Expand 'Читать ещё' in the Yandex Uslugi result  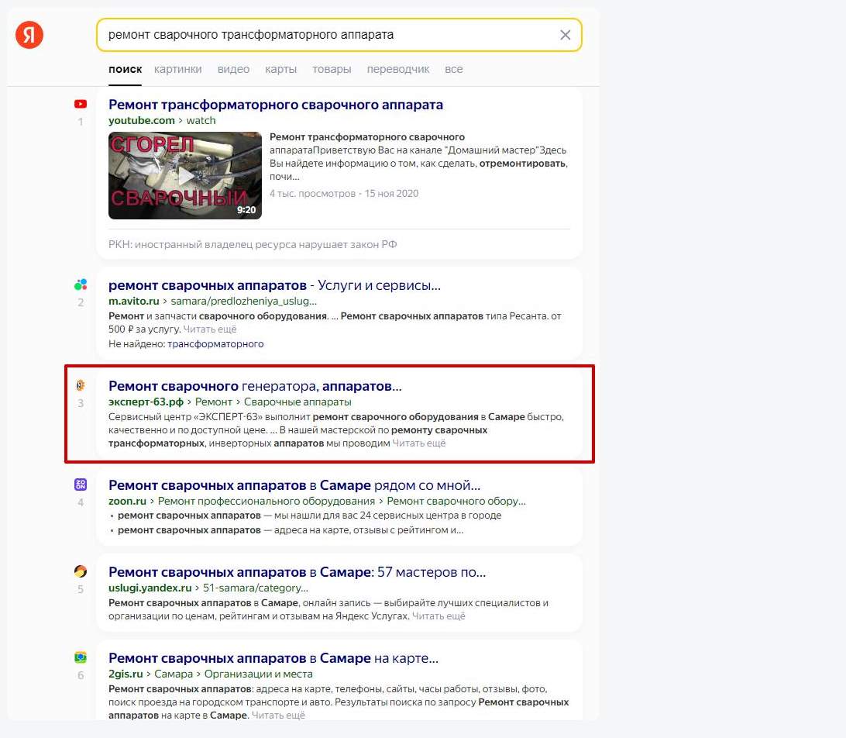point(438,616)
